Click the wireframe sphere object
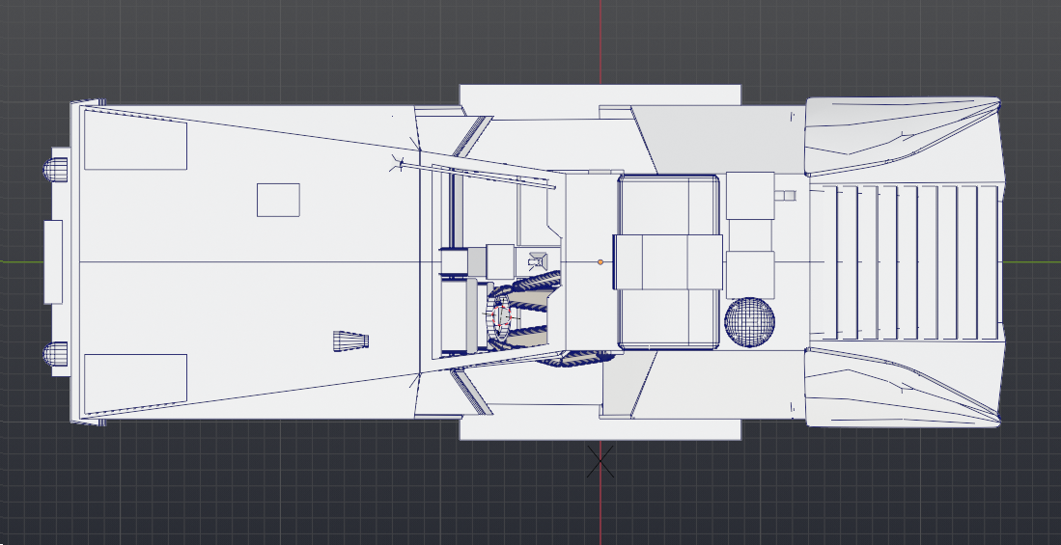This screenshot has height=545, width=1061. [750, 322]
